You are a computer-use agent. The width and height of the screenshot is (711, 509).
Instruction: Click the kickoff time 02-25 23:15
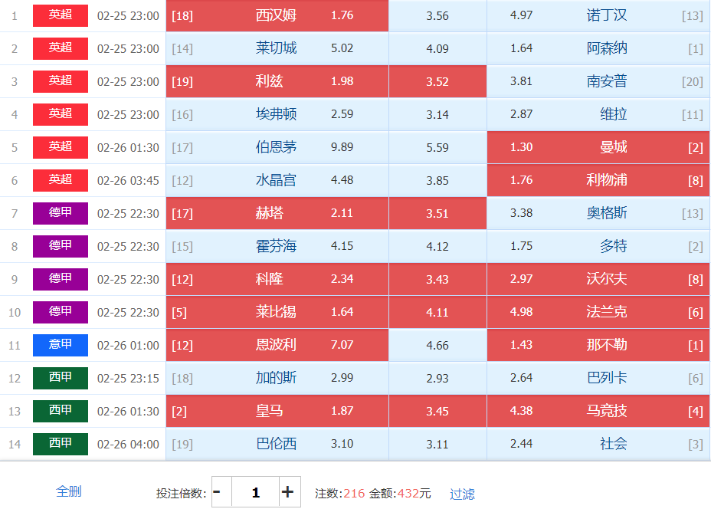[x=128, y=379]
